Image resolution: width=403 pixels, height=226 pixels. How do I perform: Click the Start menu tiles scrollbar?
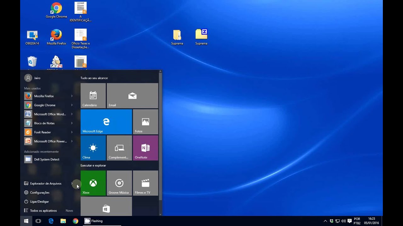(x=160, y=137)
